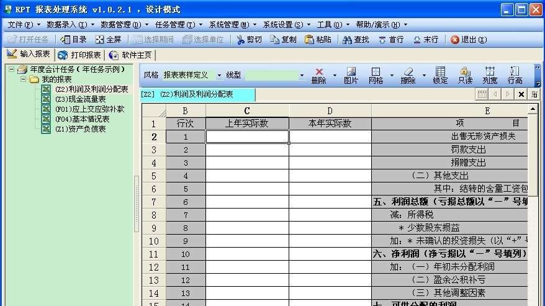
Task: Set column width with 列宽 icon
Action: [490, 76]
